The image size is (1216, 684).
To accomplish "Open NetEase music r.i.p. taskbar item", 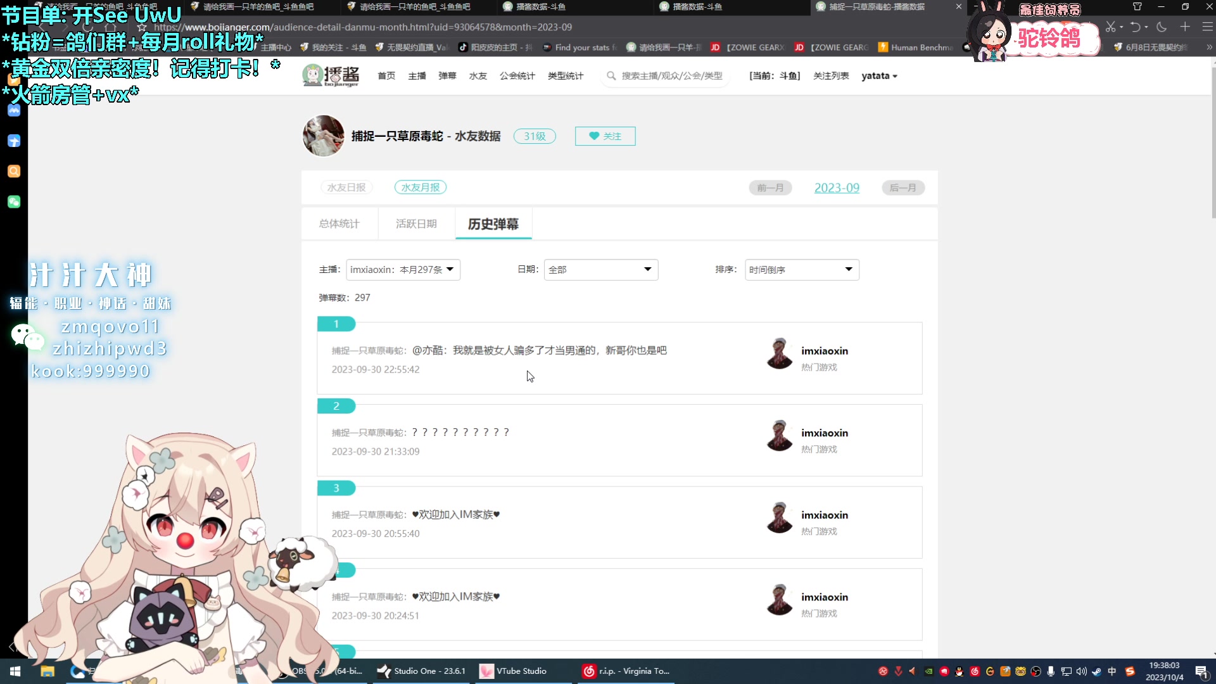I will coord(627,671).
